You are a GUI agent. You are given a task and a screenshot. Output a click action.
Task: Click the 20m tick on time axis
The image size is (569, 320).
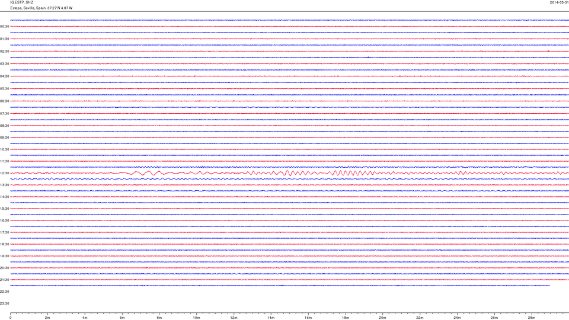click(x=382, y=318)
